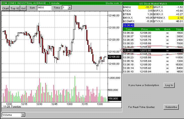This screenshot has width=184, height=119.
Task: Select the 13:36:37 trade row
Action: [x=153, y=36]
